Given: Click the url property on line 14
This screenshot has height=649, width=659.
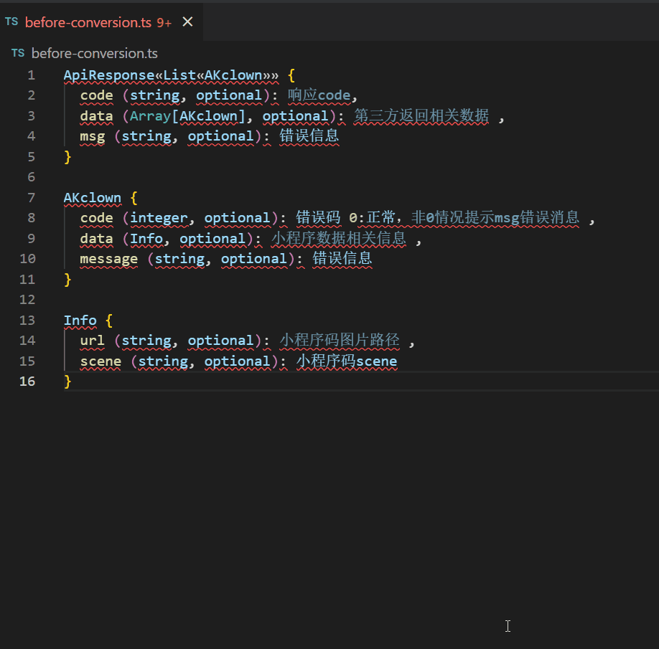Looking at the screenshot, I should click(92, 341).
